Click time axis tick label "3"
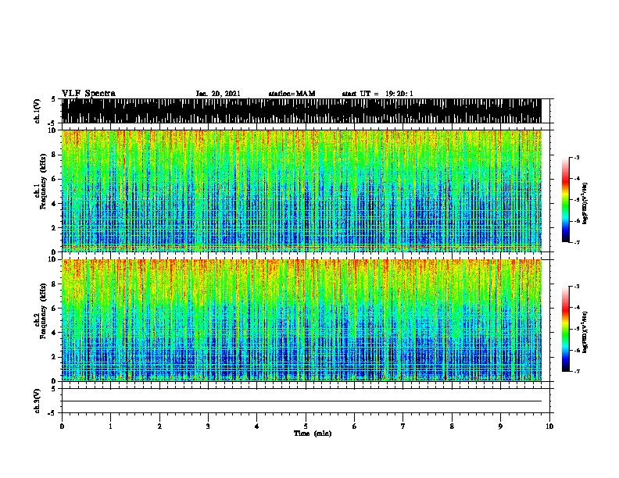619x478 pixels. pyautogui.click(x=208, y=426)
